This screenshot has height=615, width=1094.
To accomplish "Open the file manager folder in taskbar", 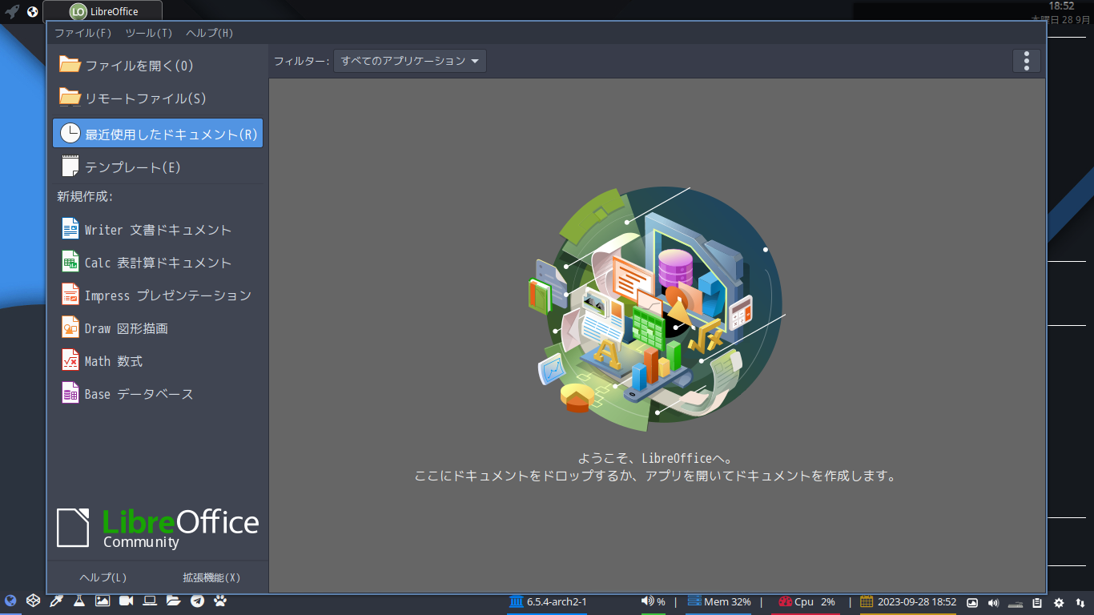I will (173, 601).
